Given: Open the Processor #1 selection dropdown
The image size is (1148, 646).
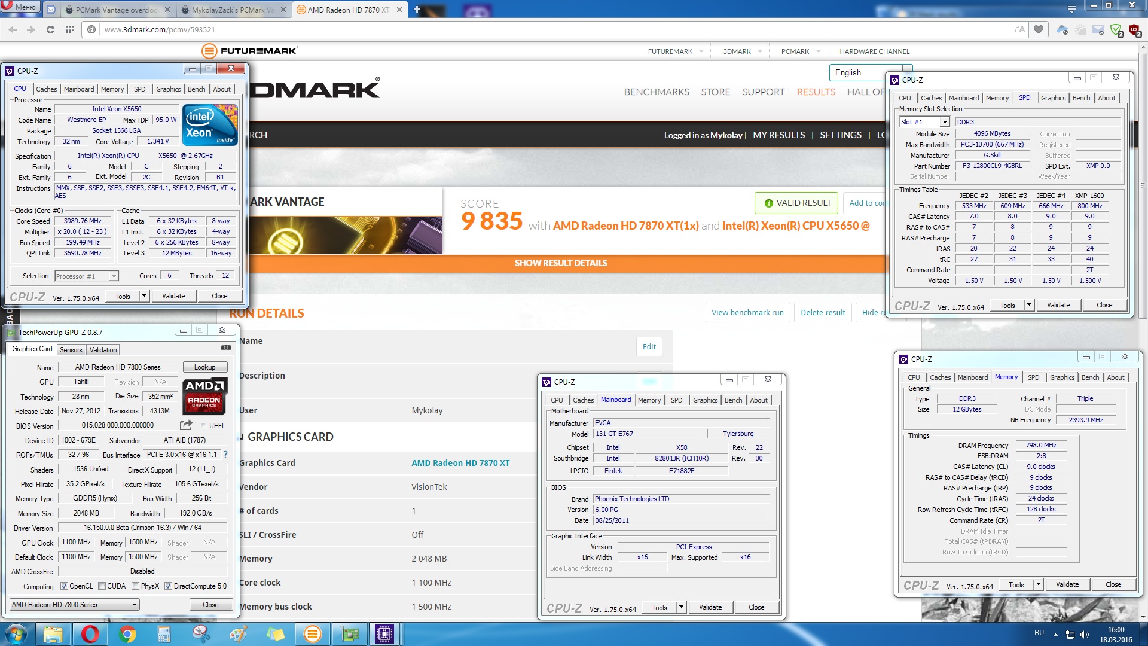Looking at the screenshot, I should [x=87, y=276].
